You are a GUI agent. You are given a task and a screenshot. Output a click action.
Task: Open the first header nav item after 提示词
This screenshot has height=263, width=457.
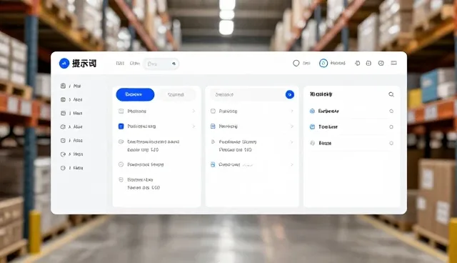(120, 64)
